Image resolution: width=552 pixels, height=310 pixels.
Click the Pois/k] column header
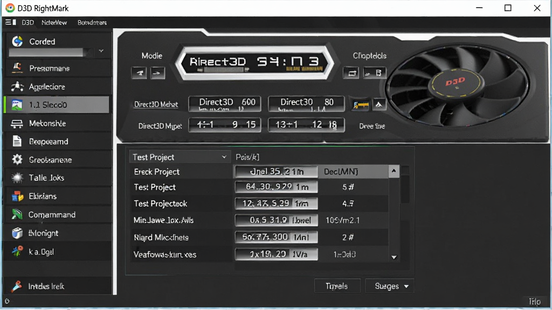tap(247, 157)
